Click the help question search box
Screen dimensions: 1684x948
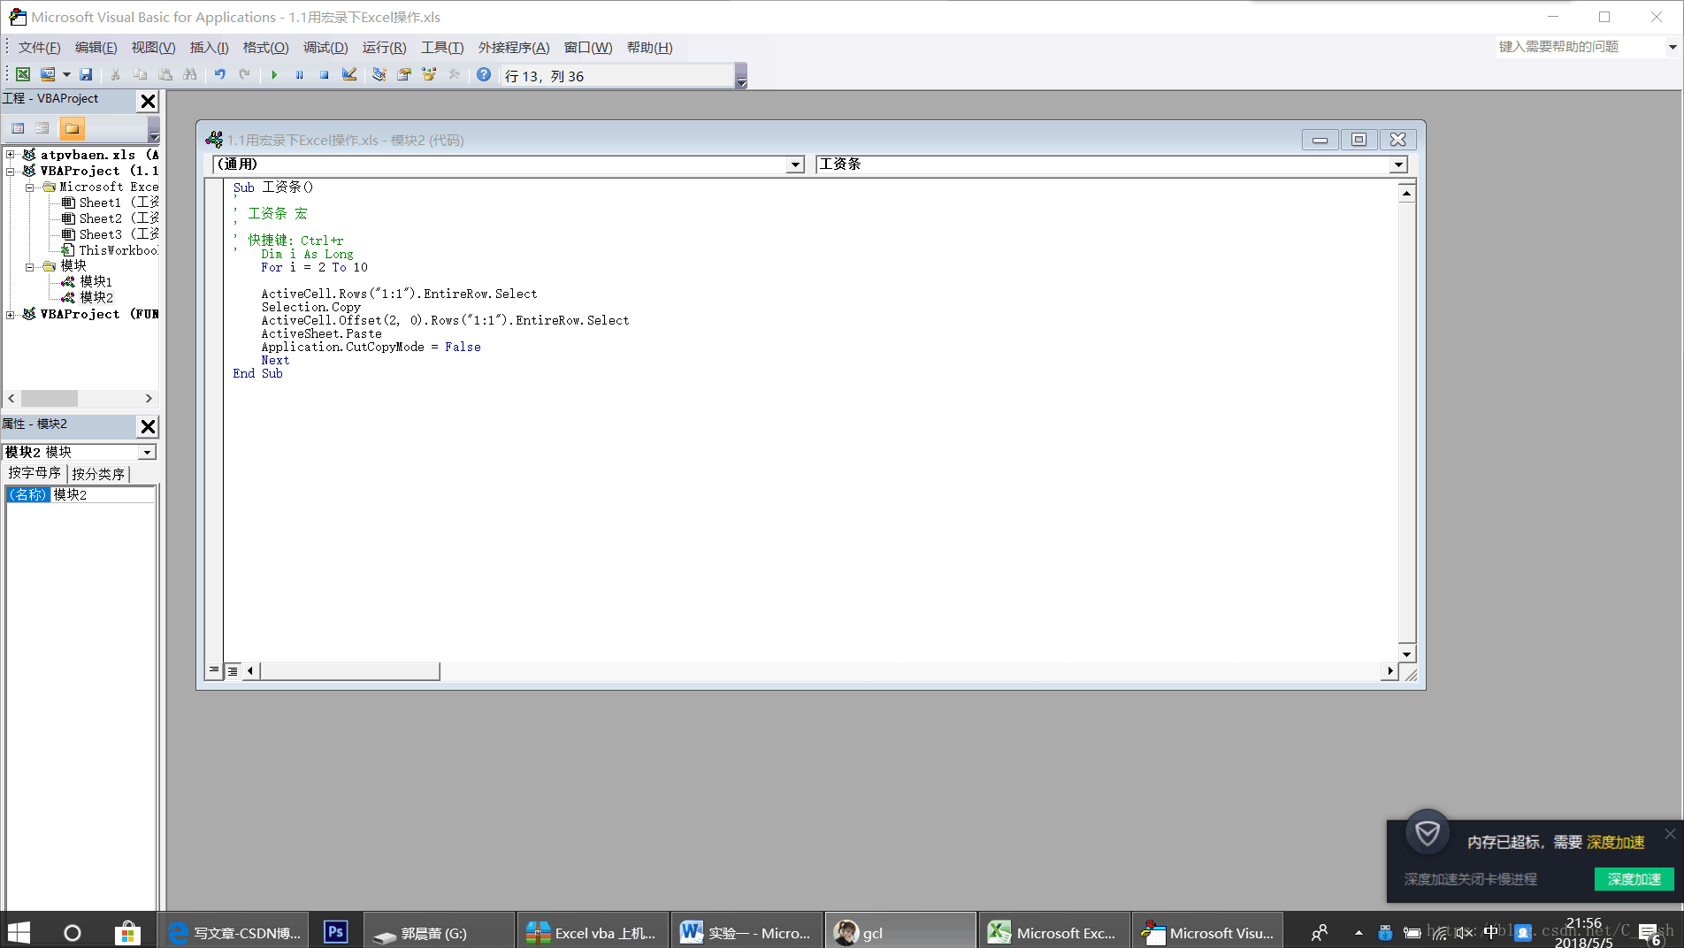tap(1580, 47)
